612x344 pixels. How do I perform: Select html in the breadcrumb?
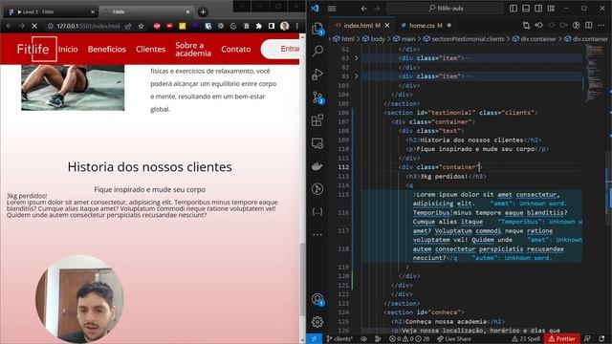pos(343,38)
